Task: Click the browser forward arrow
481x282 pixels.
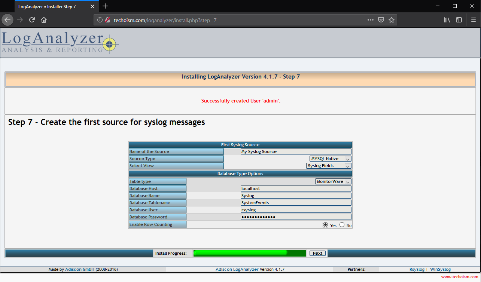Action: [20, 20]
